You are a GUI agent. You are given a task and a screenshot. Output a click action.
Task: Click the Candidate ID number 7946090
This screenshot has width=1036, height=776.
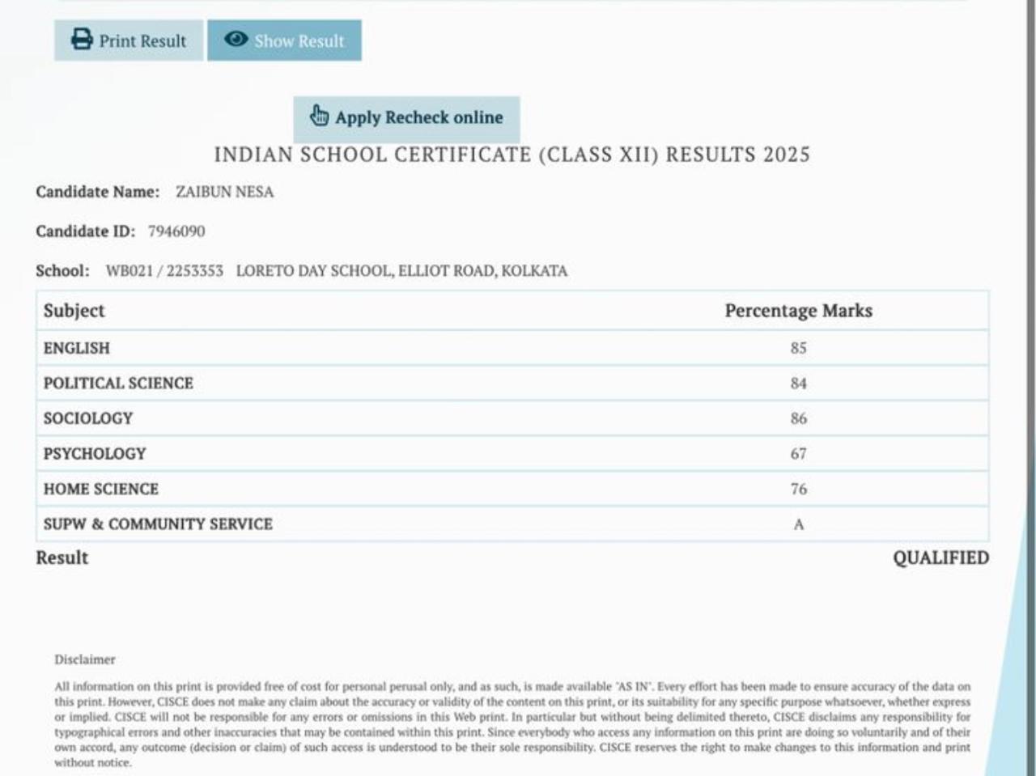(176, 231)
